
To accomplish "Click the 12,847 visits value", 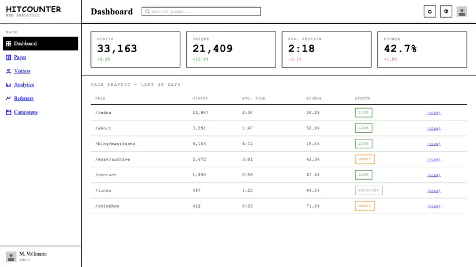I will point(201,113).
